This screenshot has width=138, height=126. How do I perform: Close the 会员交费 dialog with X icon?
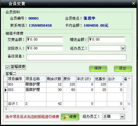[x=134, y=4]
